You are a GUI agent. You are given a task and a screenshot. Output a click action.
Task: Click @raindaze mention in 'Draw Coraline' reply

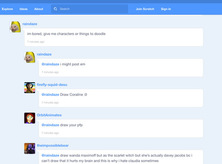(x=50, y=95)
